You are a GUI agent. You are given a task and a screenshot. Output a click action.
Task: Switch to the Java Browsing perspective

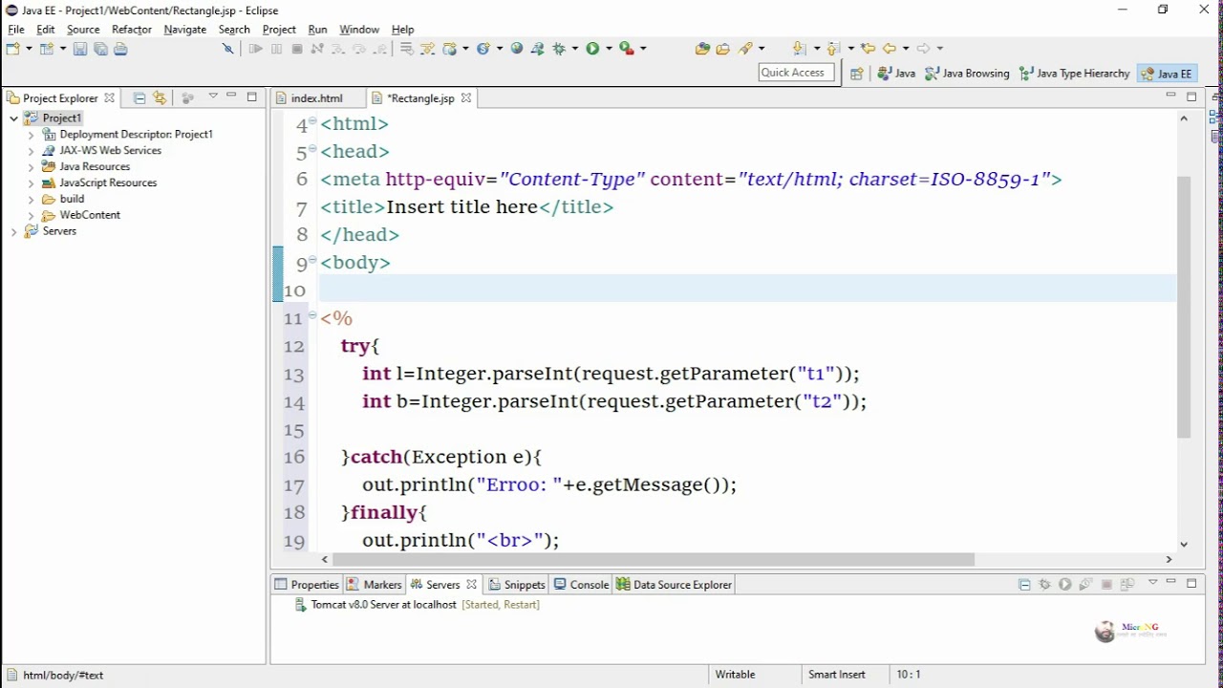click(967, 73)
